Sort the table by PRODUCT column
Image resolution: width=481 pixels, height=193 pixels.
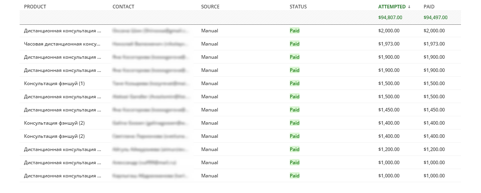coord(35,7)
